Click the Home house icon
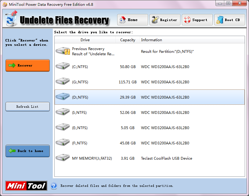This screenshot has height=196, width=249. (122, 20)
